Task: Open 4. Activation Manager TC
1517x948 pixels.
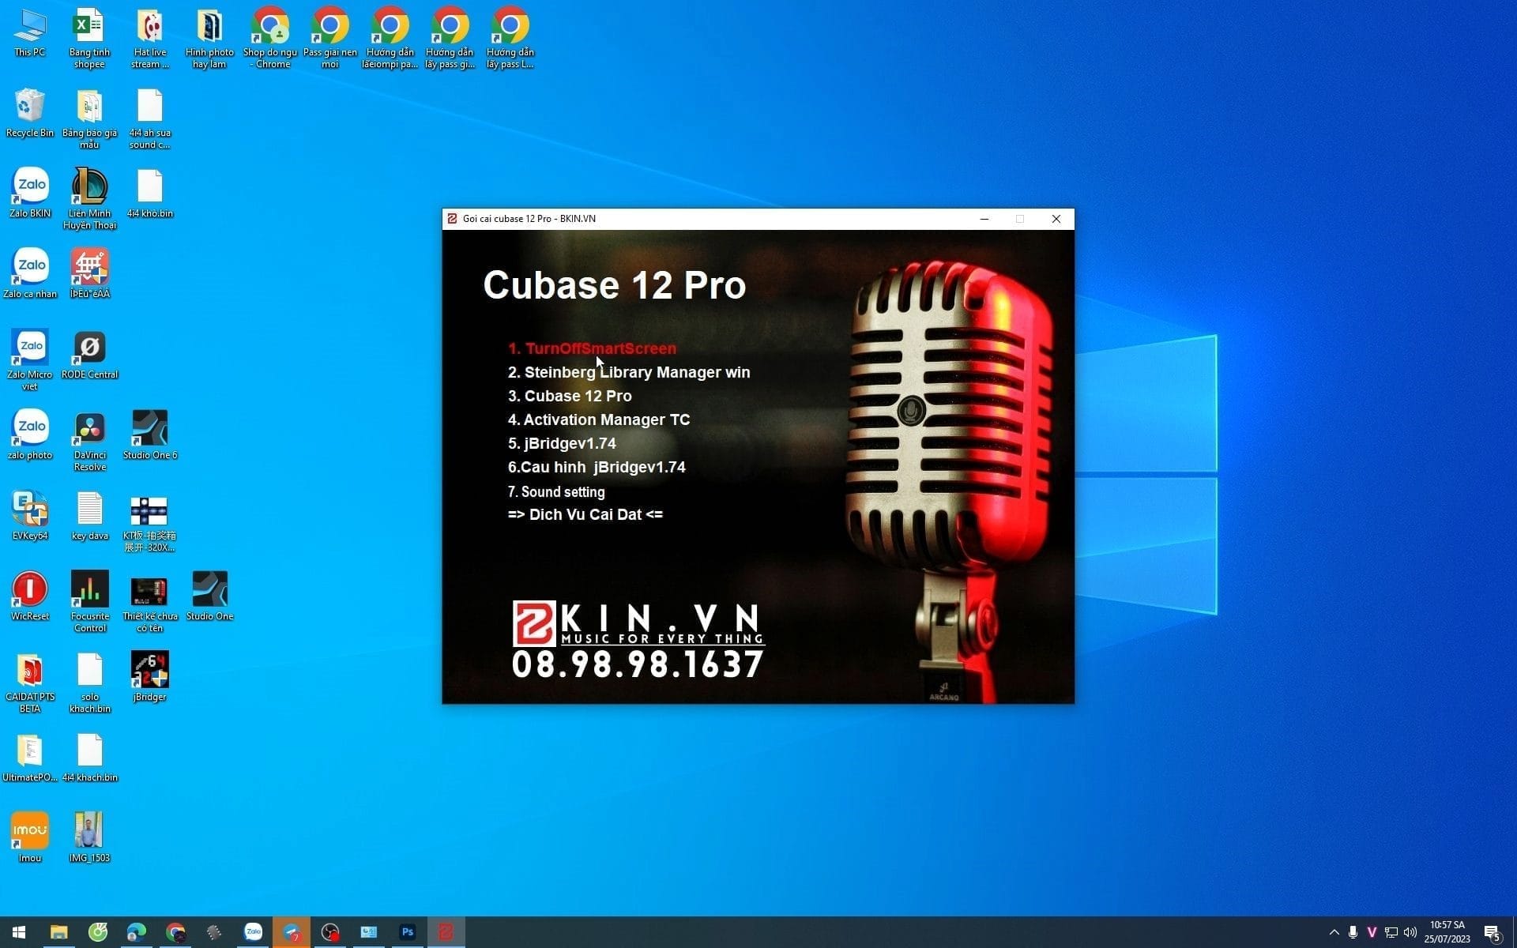Action: point(599,419)
